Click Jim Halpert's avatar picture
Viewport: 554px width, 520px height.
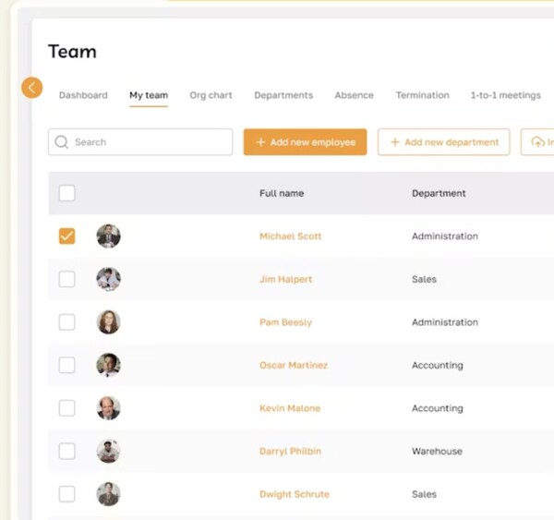pos(108,279)
